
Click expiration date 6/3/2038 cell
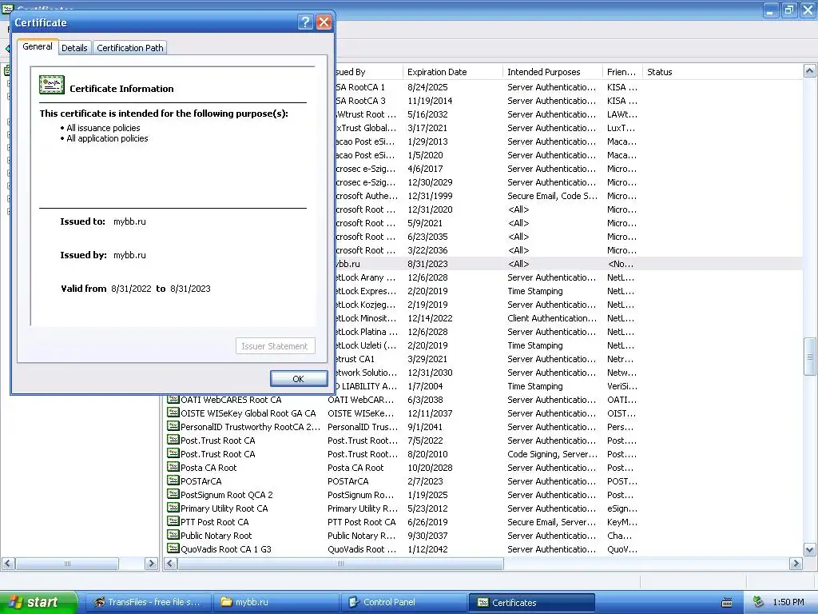(x=425, y=400)
